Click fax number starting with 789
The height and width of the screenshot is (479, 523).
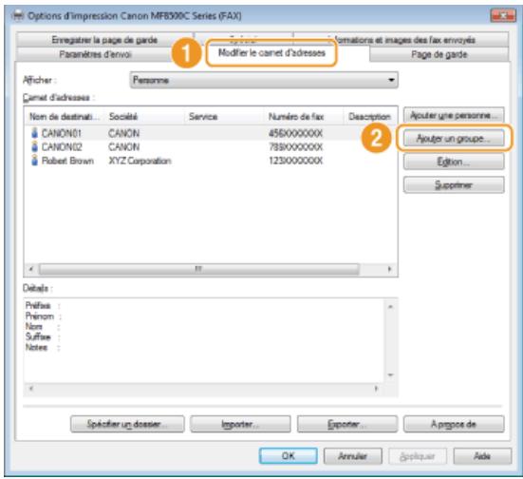pyautogui.click(x=295, y=147)
